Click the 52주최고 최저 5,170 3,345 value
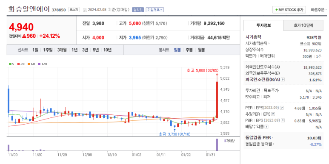This screenshot has width=329, height=164. (311, 97)
